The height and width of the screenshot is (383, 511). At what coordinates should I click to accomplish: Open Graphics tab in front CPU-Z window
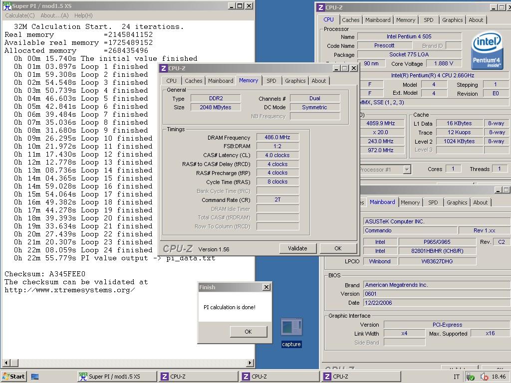(295, 81)
